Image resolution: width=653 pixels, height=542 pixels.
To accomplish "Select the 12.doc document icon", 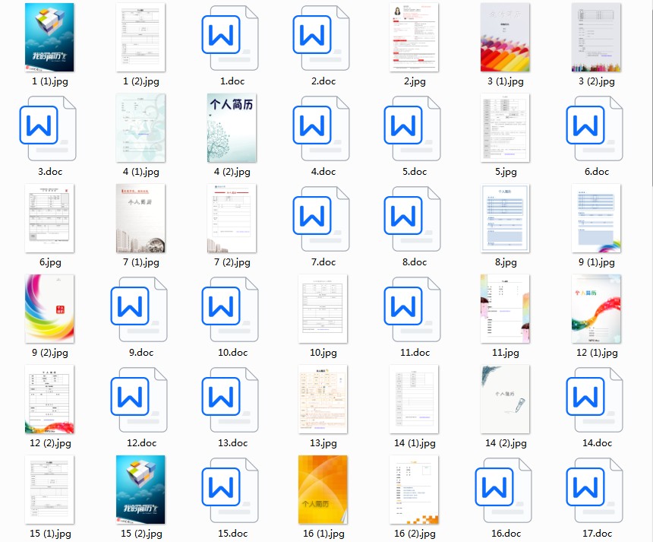I will 139,399.
